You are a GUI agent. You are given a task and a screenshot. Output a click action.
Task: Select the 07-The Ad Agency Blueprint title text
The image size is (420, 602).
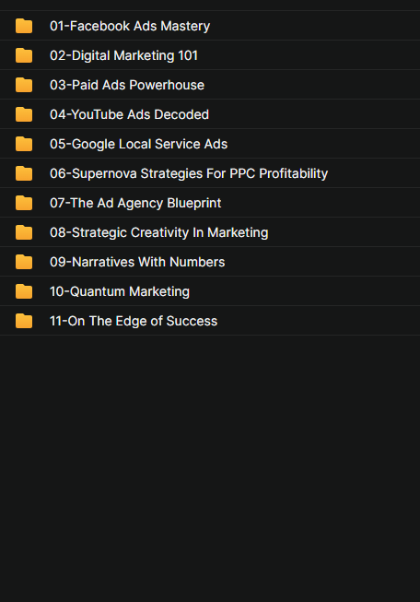coord(135,203)
